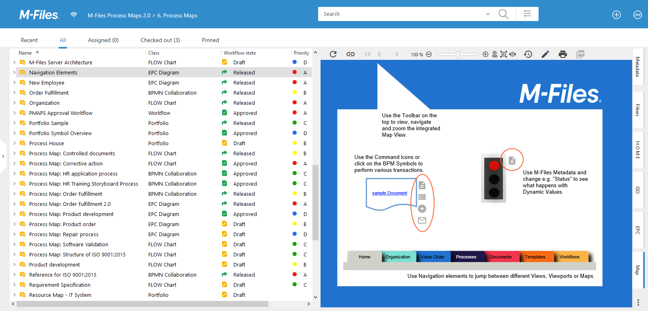The height and width of the screenshot is (311, 648).
Task: Open advanced search filter options icon
Action: (527, 14)
